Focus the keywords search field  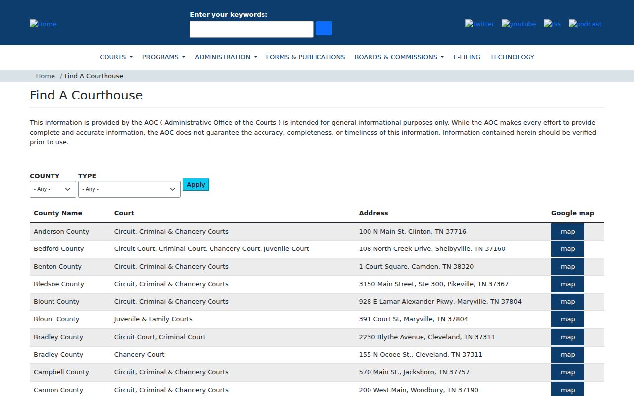click(x=252, y=29)
